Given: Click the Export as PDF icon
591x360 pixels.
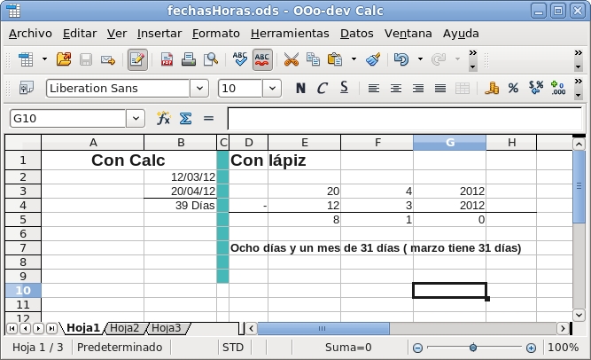Looking at the screenshot, I should pyautogui.click(x=167, y=59).
